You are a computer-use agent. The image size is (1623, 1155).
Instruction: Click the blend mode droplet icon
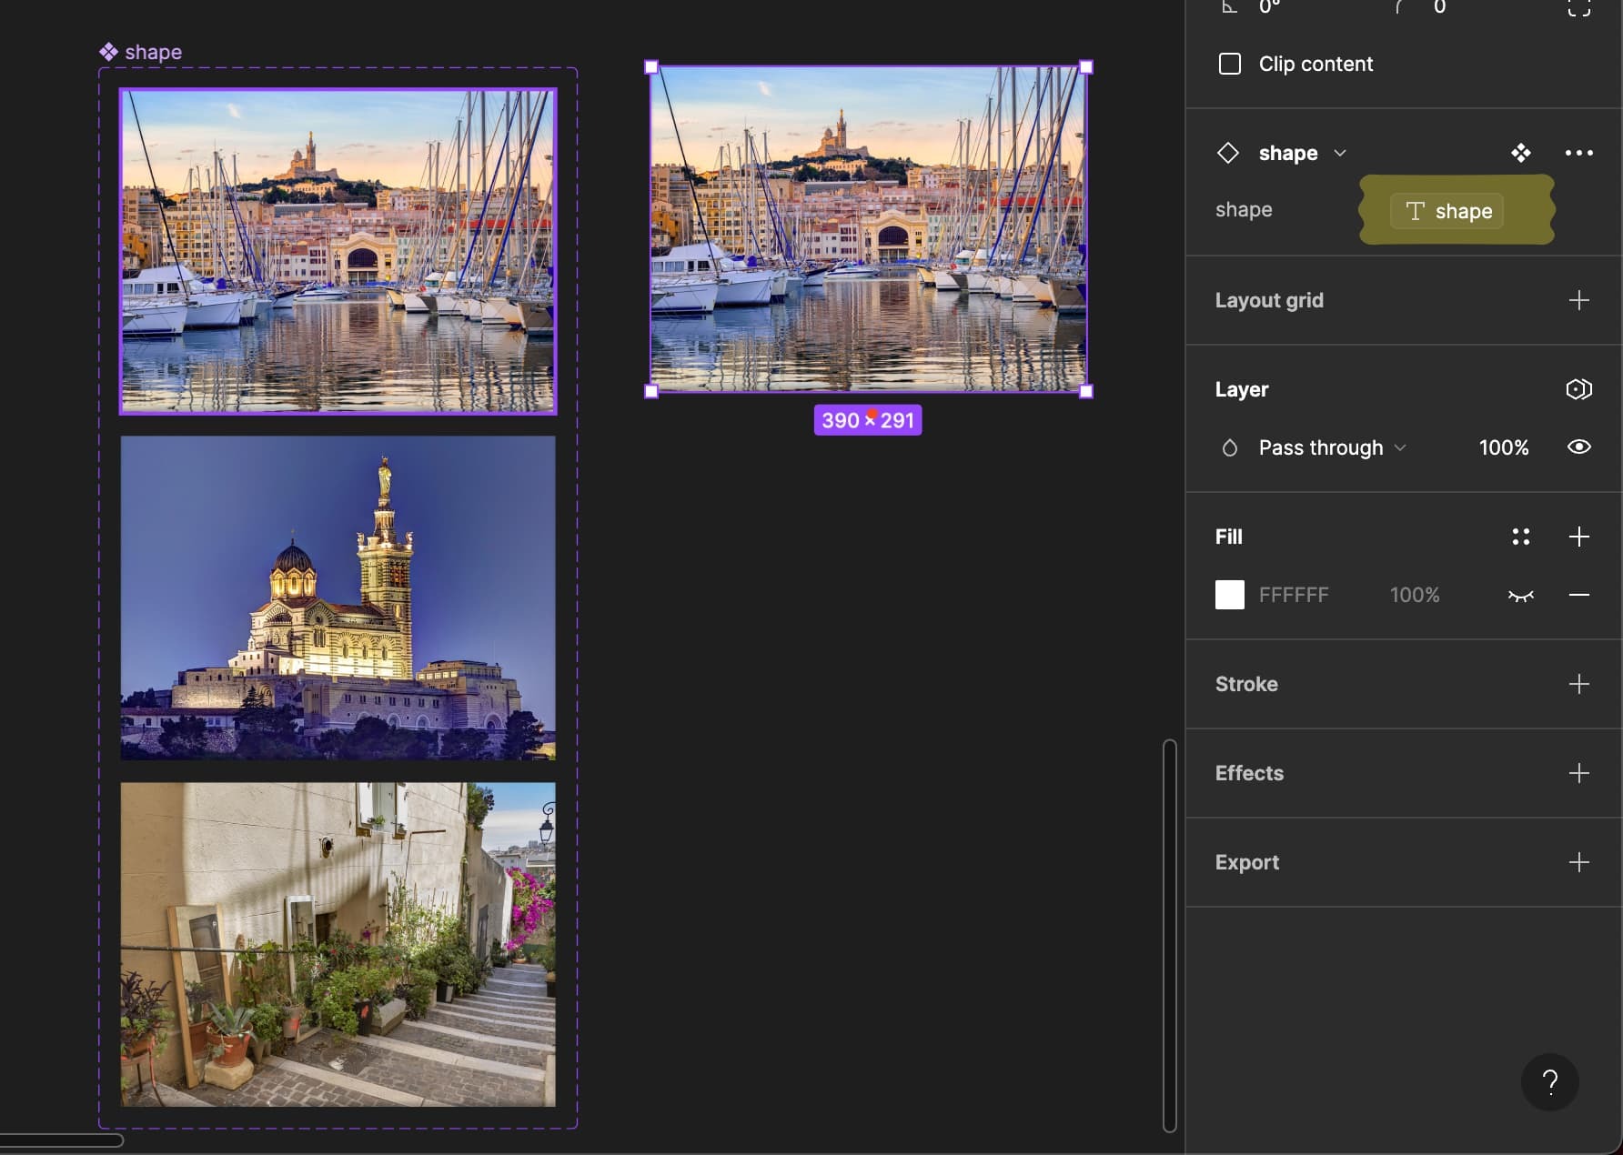tap(1229, 447)
